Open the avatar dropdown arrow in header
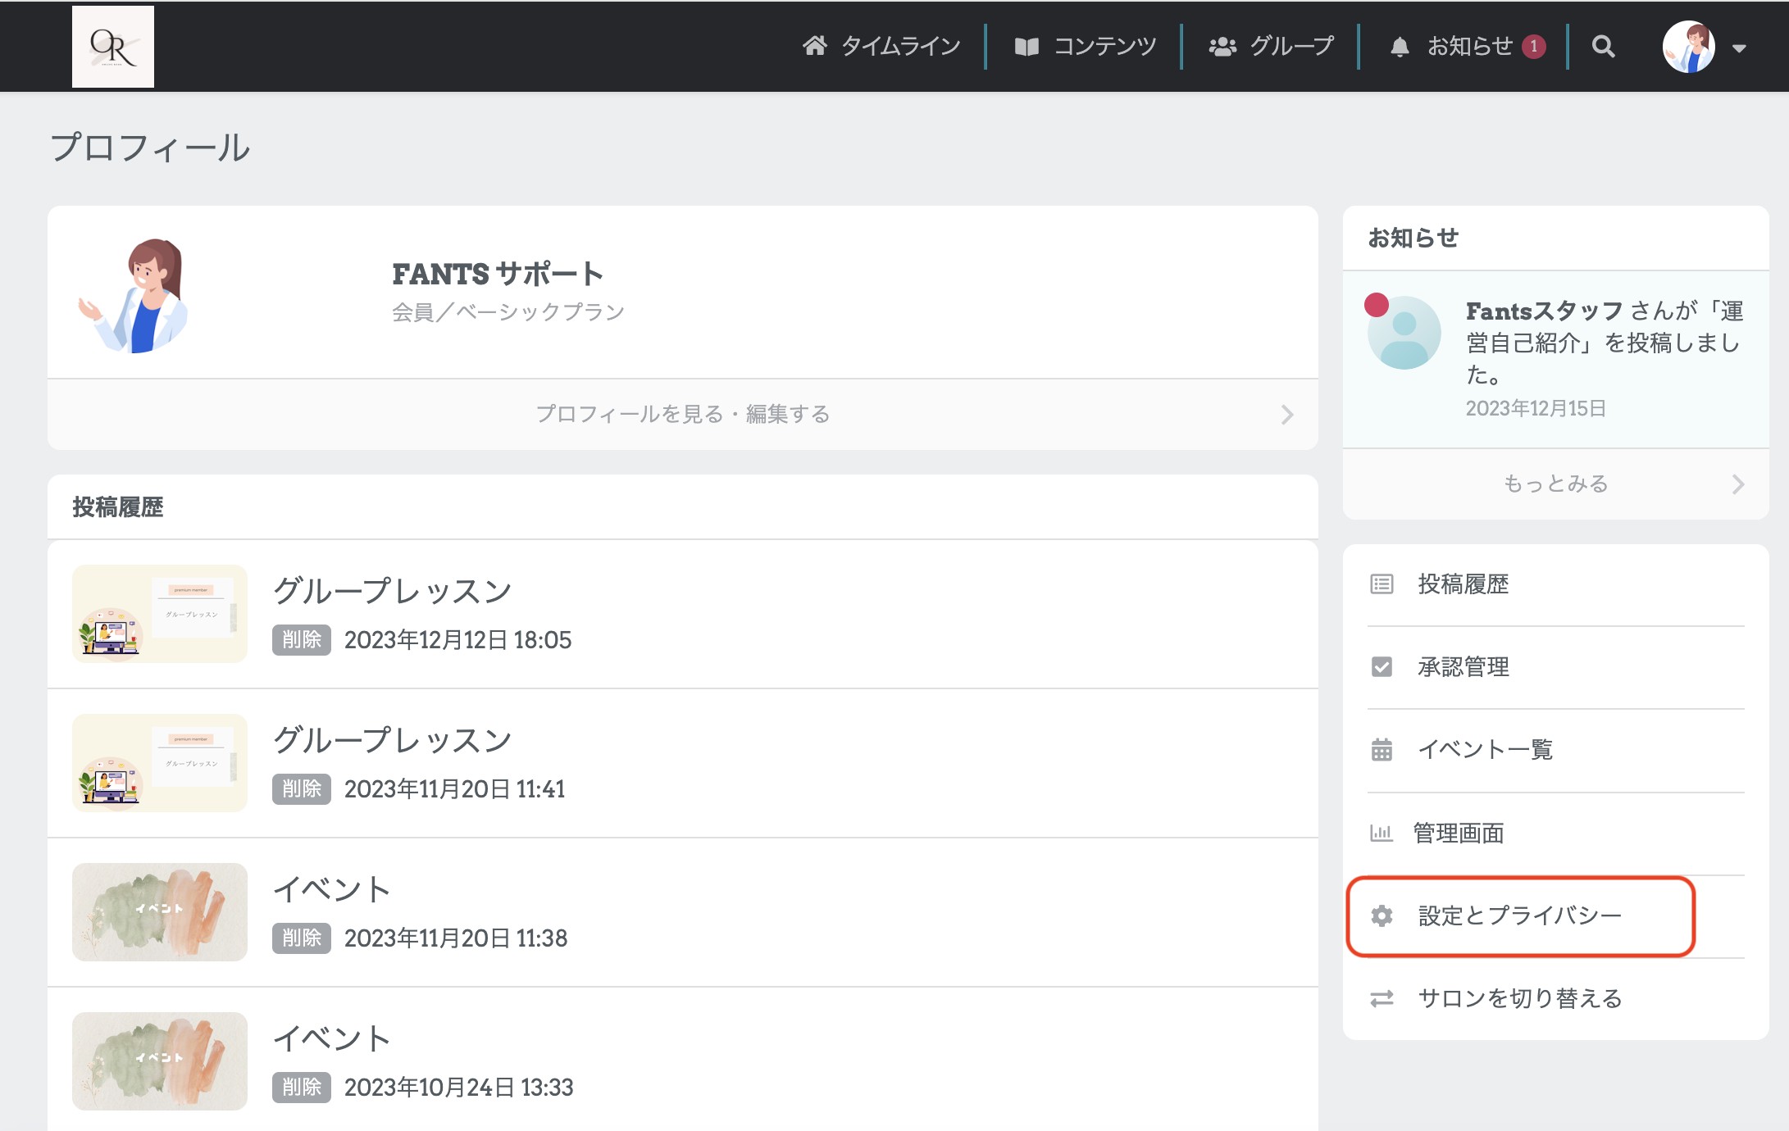Screen dimensions: 1789x1131 click(x=1739, y=48)
